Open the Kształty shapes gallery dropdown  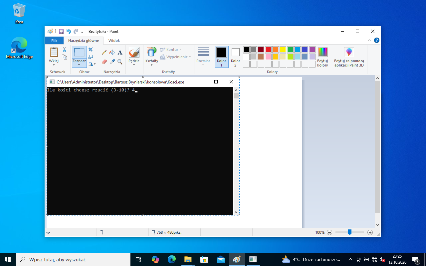point(152,65)
